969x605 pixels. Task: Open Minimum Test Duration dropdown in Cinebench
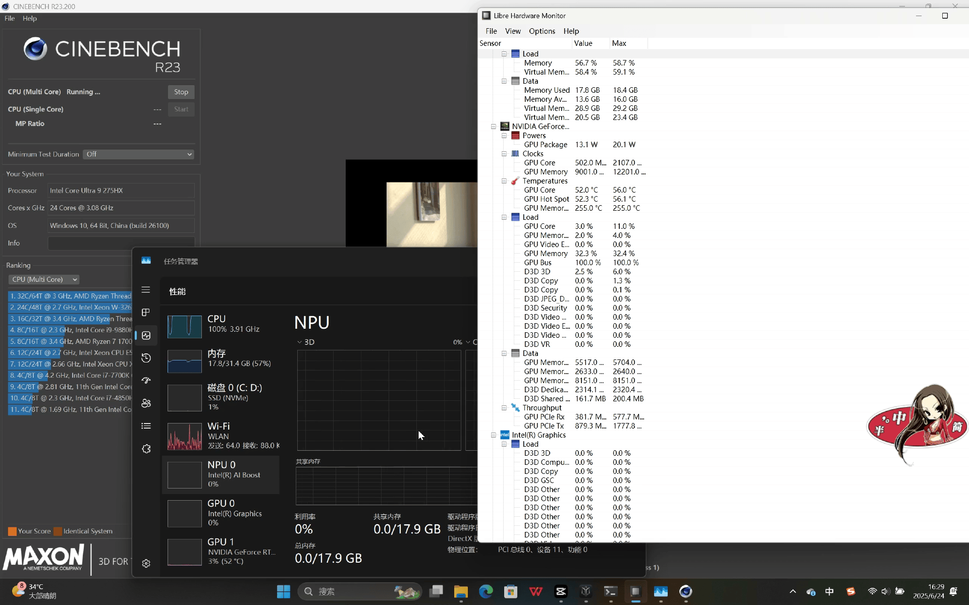(x=139, y=154)
